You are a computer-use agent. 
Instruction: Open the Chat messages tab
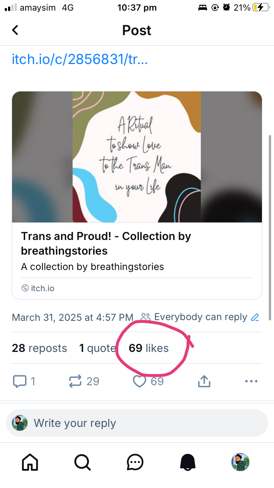pyautogui.click(x=135, y=462)
